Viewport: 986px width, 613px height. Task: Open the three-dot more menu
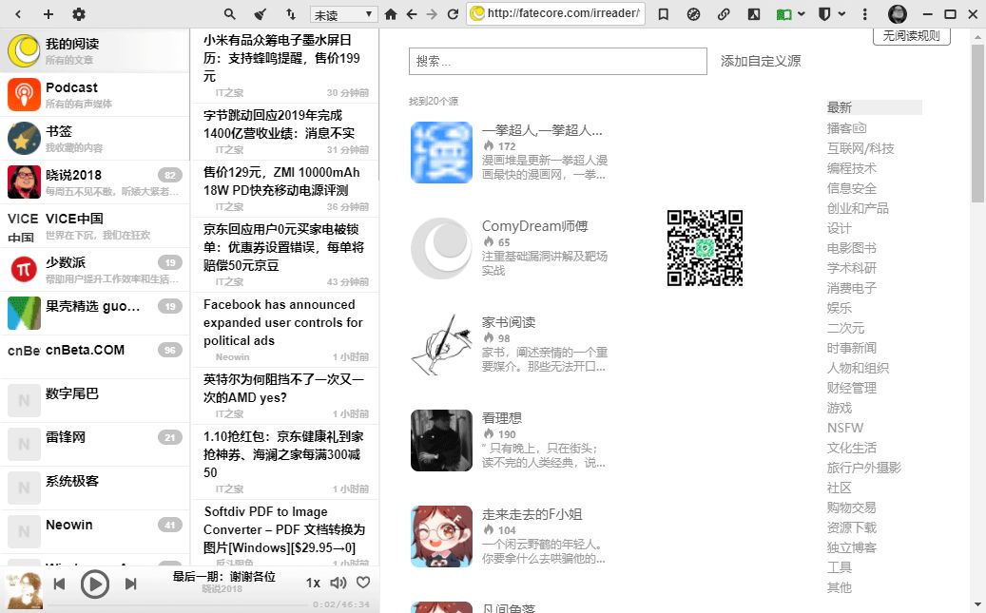coord(864,14)
